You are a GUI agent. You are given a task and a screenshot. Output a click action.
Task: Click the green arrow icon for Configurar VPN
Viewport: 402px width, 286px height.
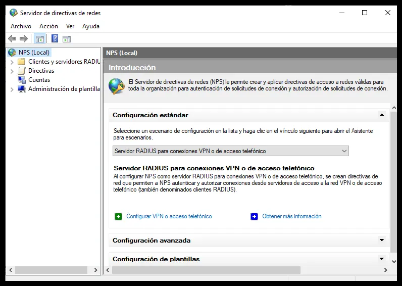[x=118, y=216]
